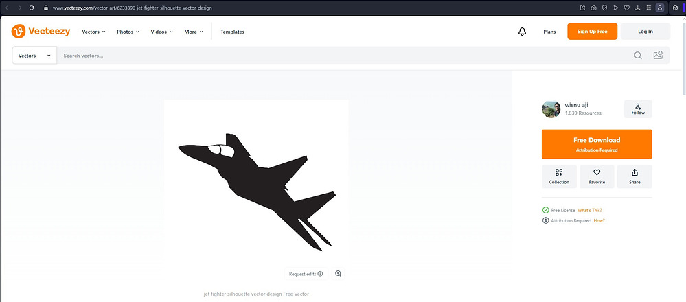
Task: Expand the More navigation menu
Action: [x=194, y=32]
